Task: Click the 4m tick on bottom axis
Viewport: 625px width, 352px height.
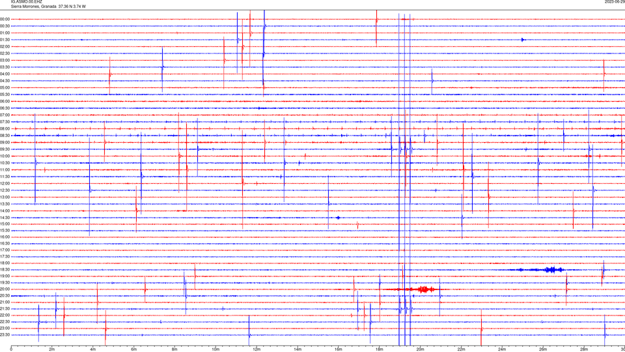Action: (93, 349)
